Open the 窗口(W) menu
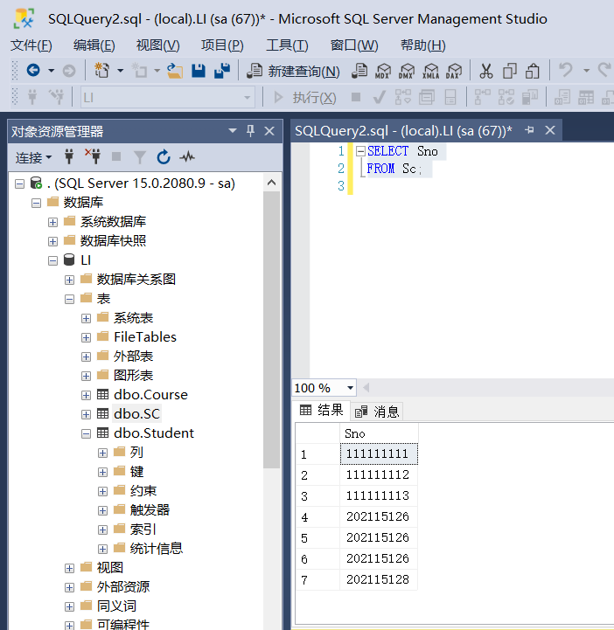Screen dimensions: 614x630 354,45
